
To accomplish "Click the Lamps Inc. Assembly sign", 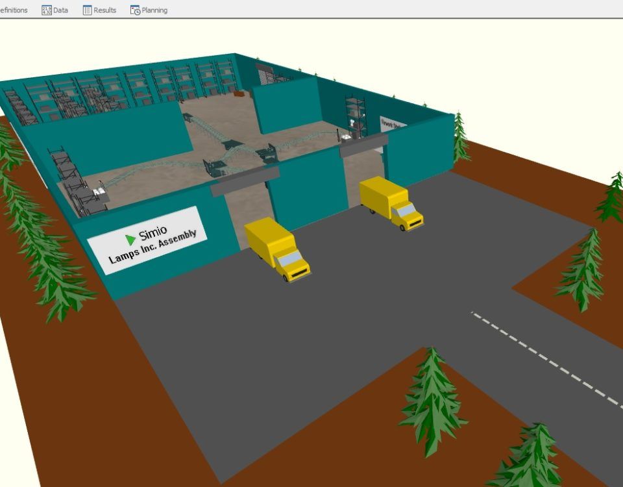I will point(147,241).
